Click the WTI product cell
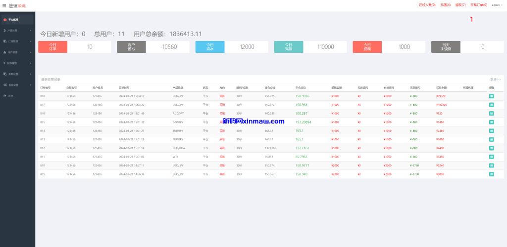The image size is (507, 247). [175, 157]
